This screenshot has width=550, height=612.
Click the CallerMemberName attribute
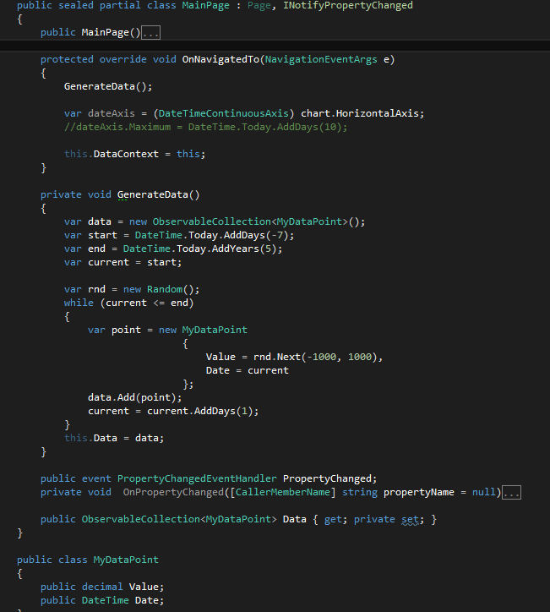283,492
